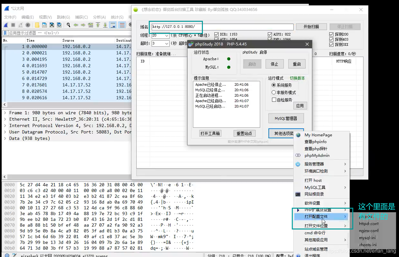This screenshot has width=399, height=257.
Task: Click the go to specified packet icon
Action: pyautogui.click(x=91, y=25)
